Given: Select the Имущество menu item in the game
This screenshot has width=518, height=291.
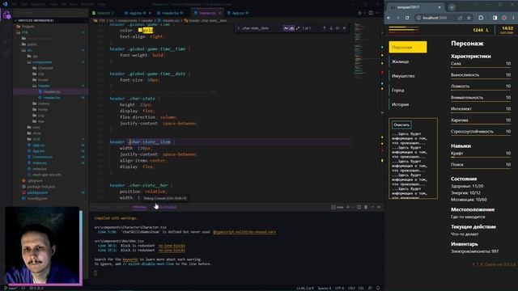Looking at the screenshot, I should [408, 76].
